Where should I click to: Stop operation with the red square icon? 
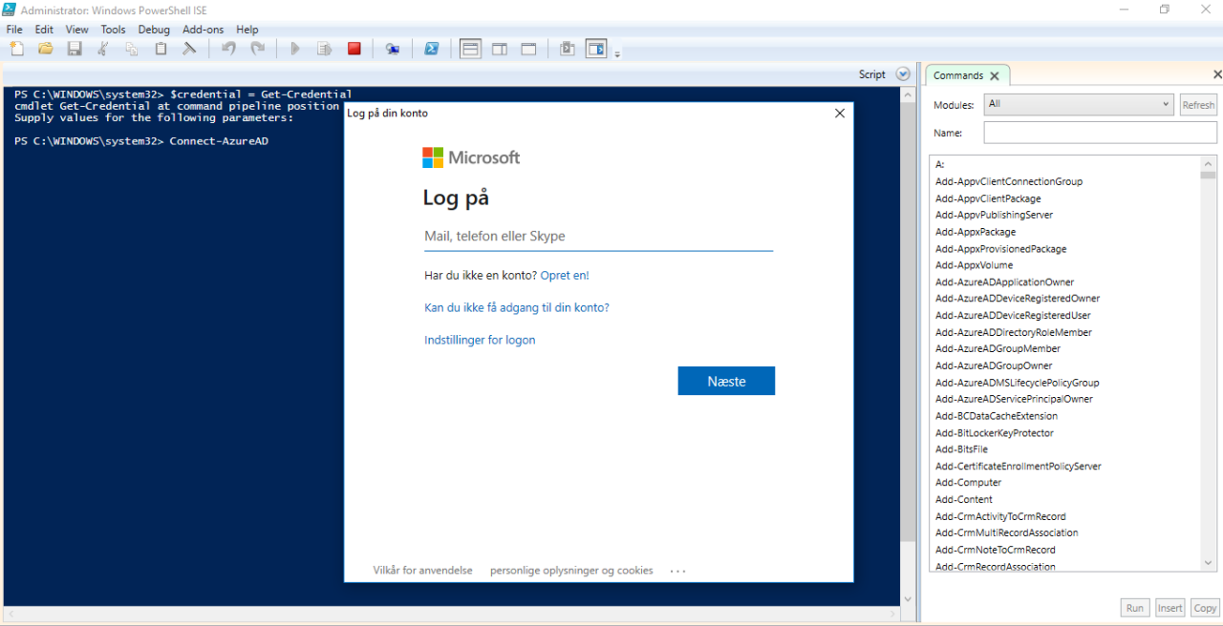(354, 49)
